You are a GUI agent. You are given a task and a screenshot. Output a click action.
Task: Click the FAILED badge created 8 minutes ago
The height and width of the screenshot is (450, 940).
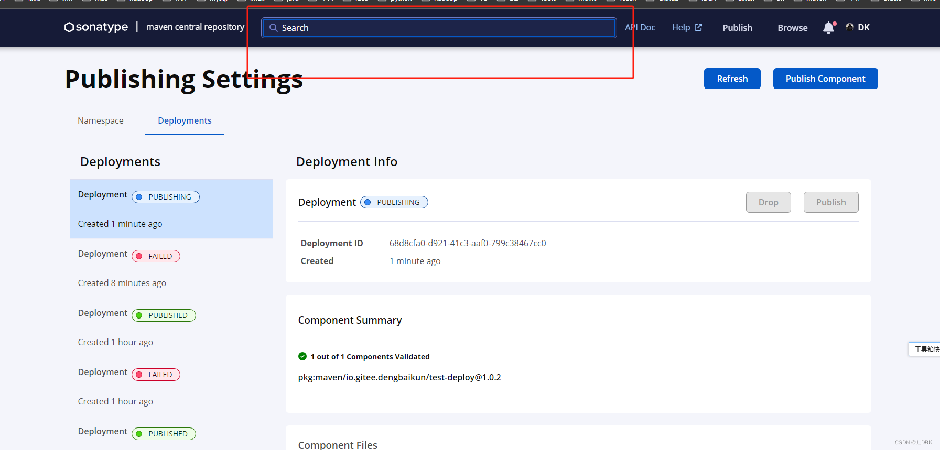tap(156, 256)
